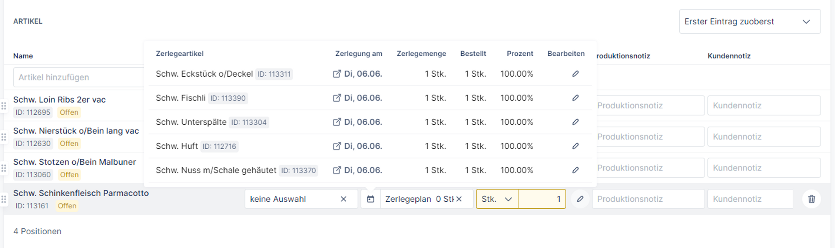Click Produktionsnotiz field for Schw. Schinkenfleisch Parmacotto
Viewport: 835px width, 248px height.
click(x=648, y=199)
